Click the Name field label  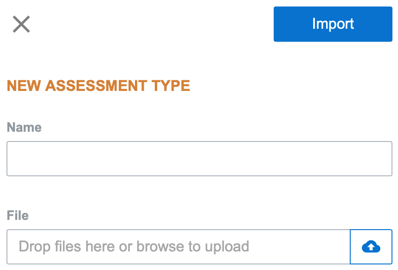pyautogui.click(x=24, y=128)
